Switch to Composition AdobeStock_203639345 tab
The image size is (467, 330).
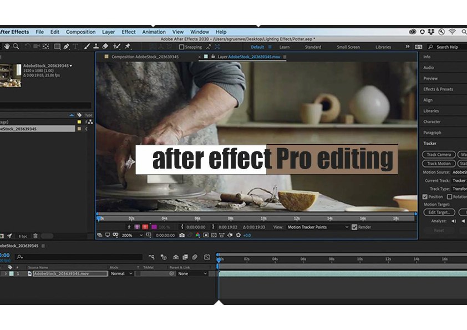145,57
